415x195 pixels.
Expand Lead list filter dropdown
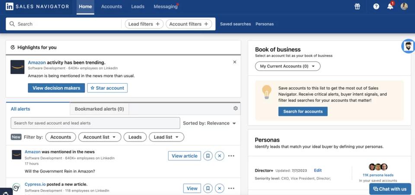click(166, 137)
